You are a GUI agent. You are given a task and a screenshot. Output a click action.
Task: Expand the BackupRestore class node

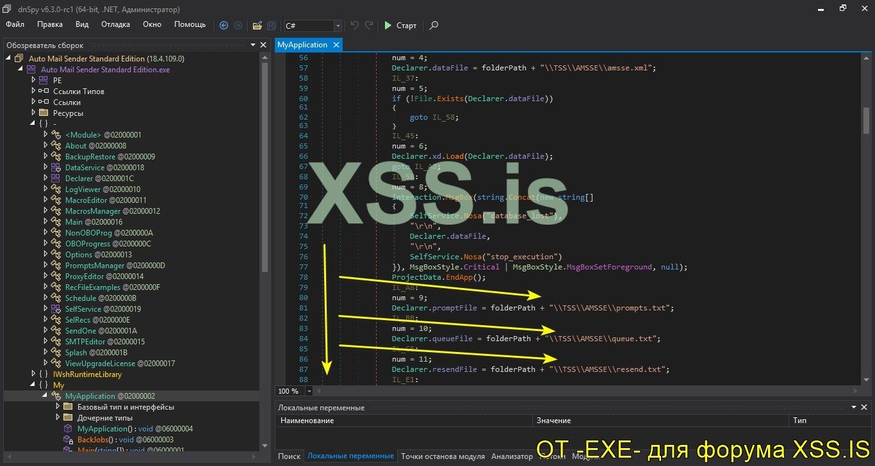pos(46,156)
